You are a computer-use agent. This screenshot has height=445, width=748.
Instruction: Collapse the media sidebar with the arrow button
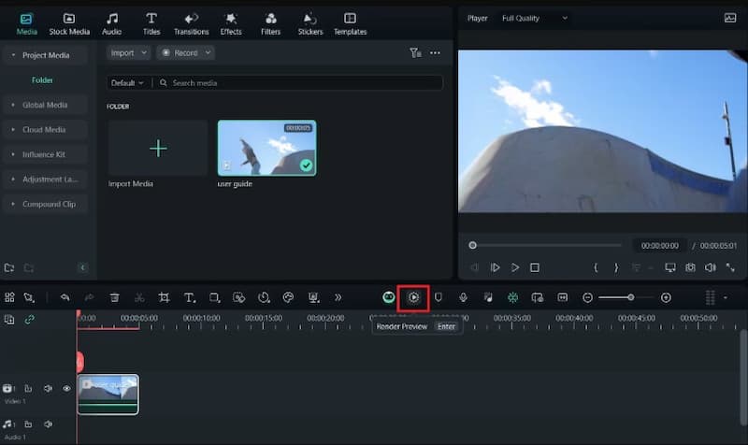(82, 267)
